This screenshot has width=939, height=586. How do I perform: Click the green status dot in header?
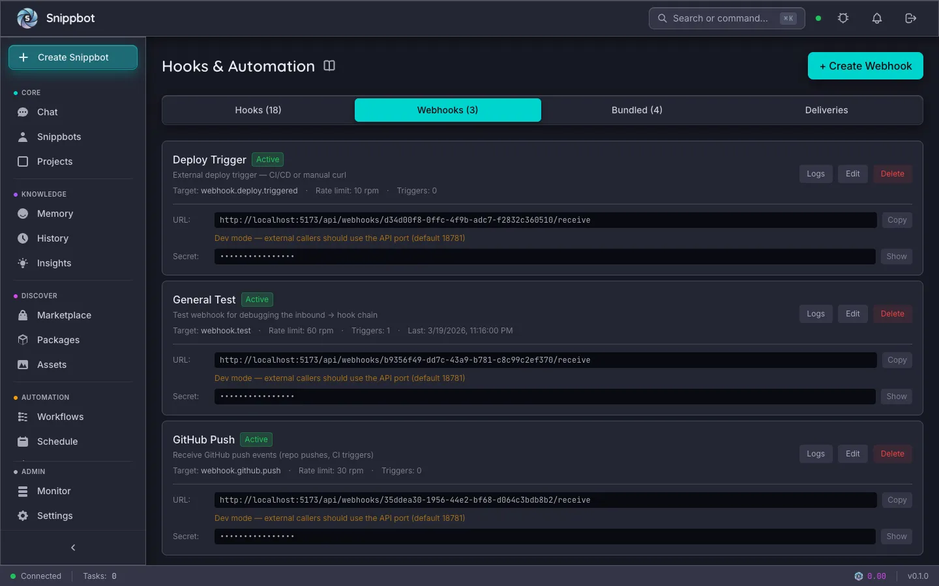(x=818, y=18)
